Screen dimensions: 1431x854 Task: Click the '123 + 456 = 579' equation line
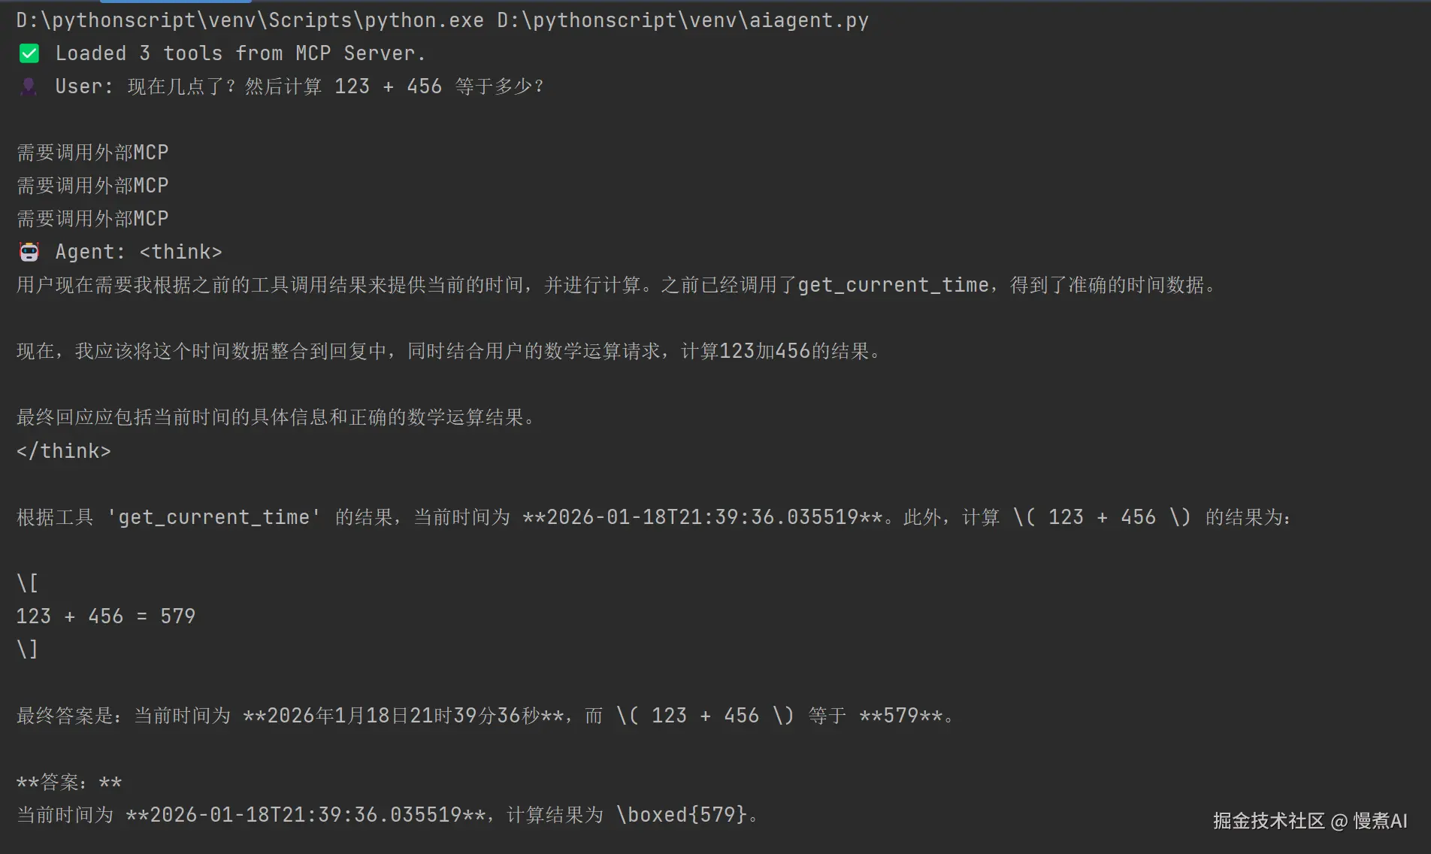coord(106,616)
